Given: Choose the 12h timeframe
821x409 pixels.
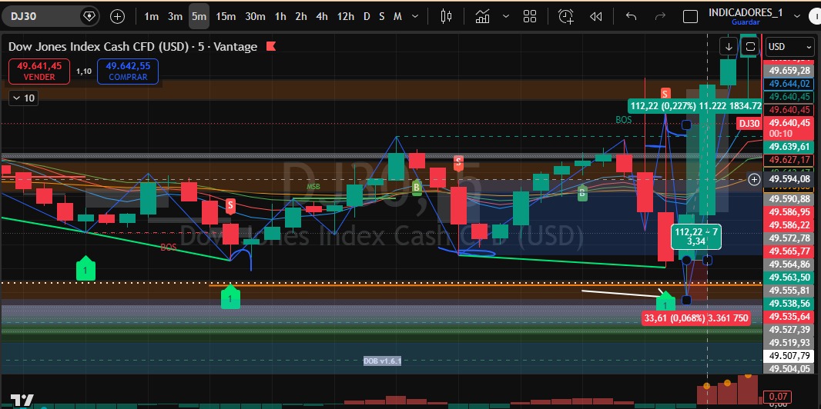Looking at the screenshot, I should tap(345, 17).
